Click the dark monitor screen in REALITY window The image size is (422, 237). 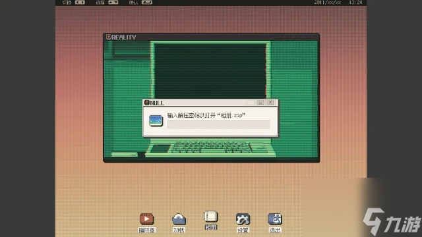tap(210, 71)
